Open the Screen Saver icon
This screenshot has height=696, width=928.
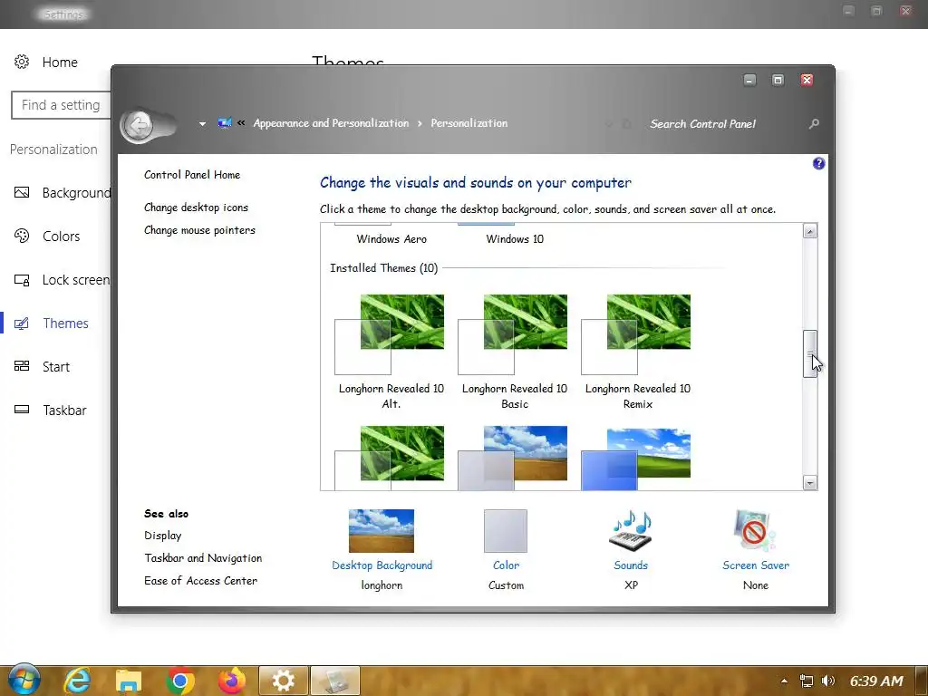click(x=755, y=530)
